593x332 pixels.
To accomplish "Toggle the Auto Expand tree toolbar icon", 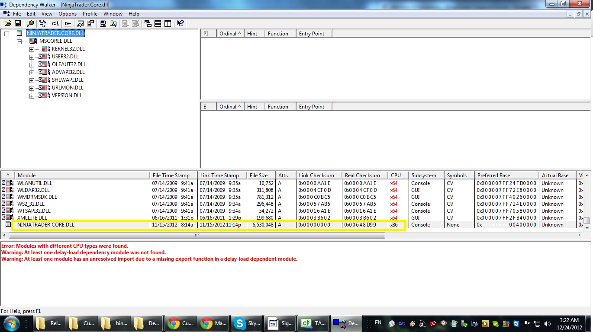I will click(x=42, y=23).
